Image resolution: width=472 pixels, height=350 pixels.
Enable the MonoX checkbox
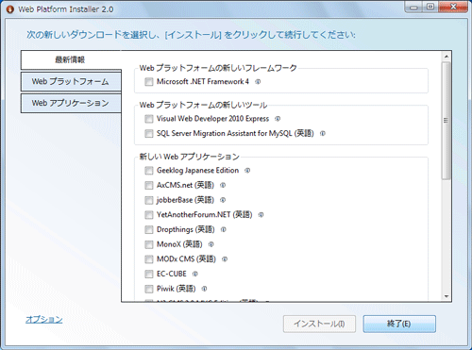pos(149,244)
